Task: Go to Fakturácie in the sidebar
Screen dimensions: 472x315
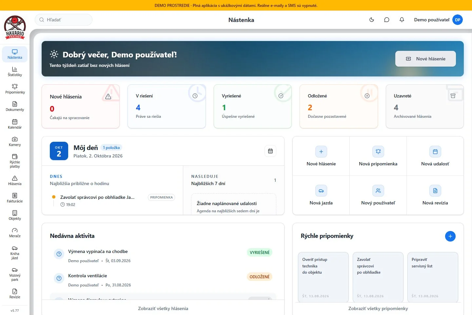Action: (x=15, y=198)
